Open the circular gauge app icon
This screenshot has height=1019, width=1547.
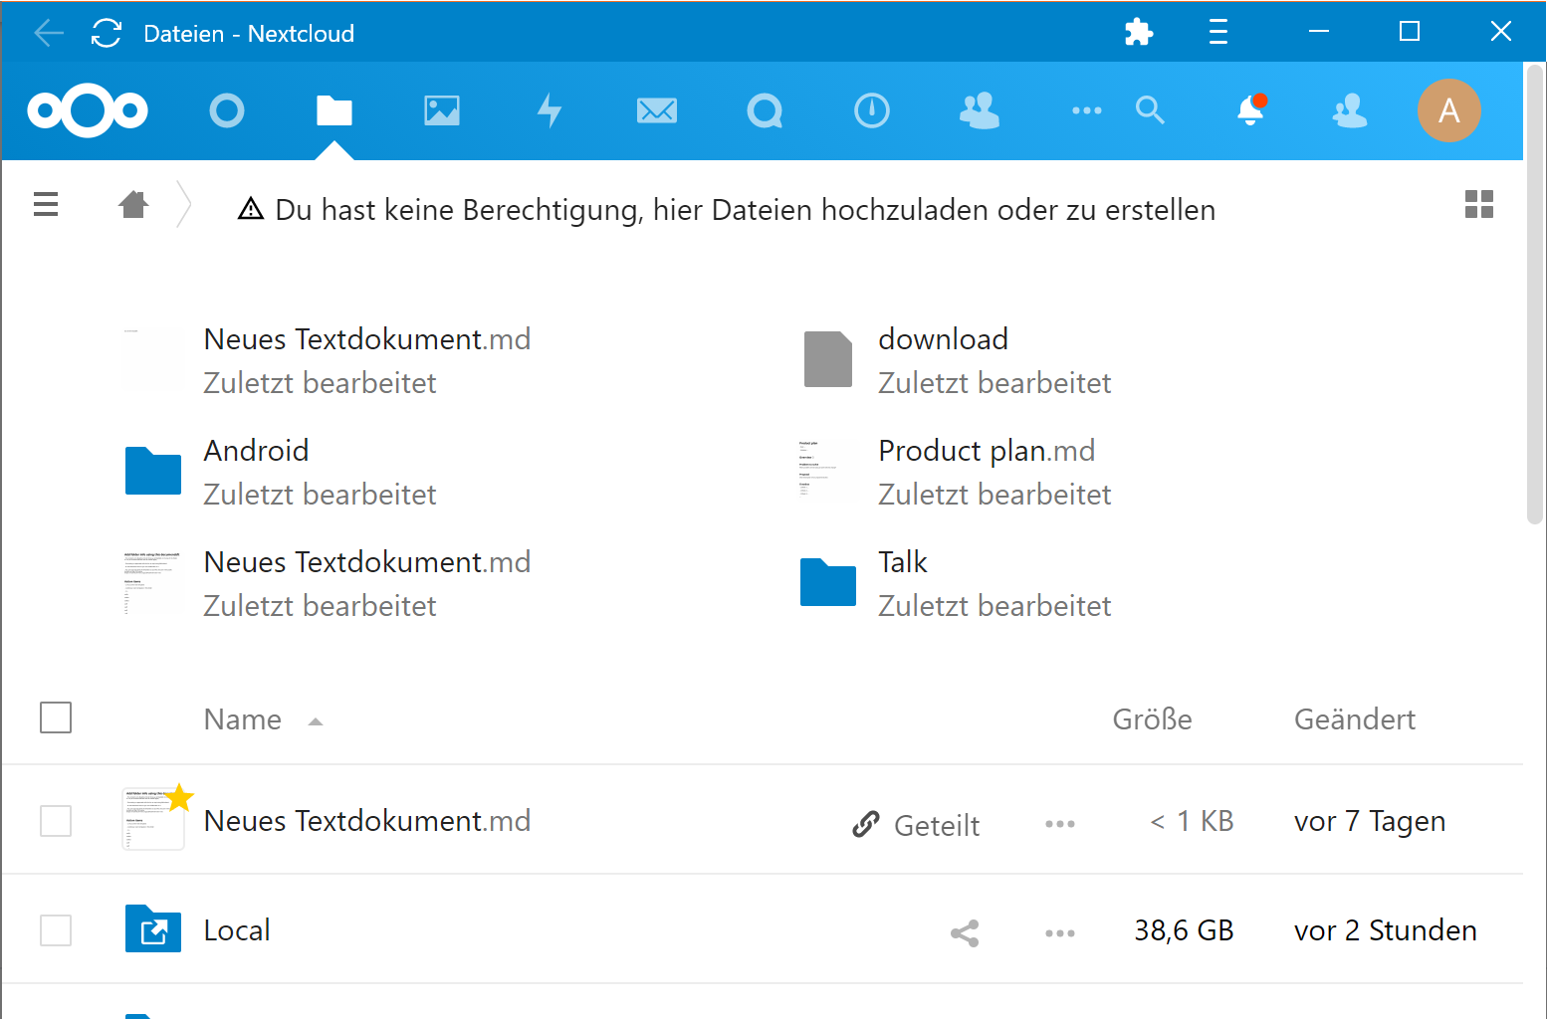(x=872, y=110)
